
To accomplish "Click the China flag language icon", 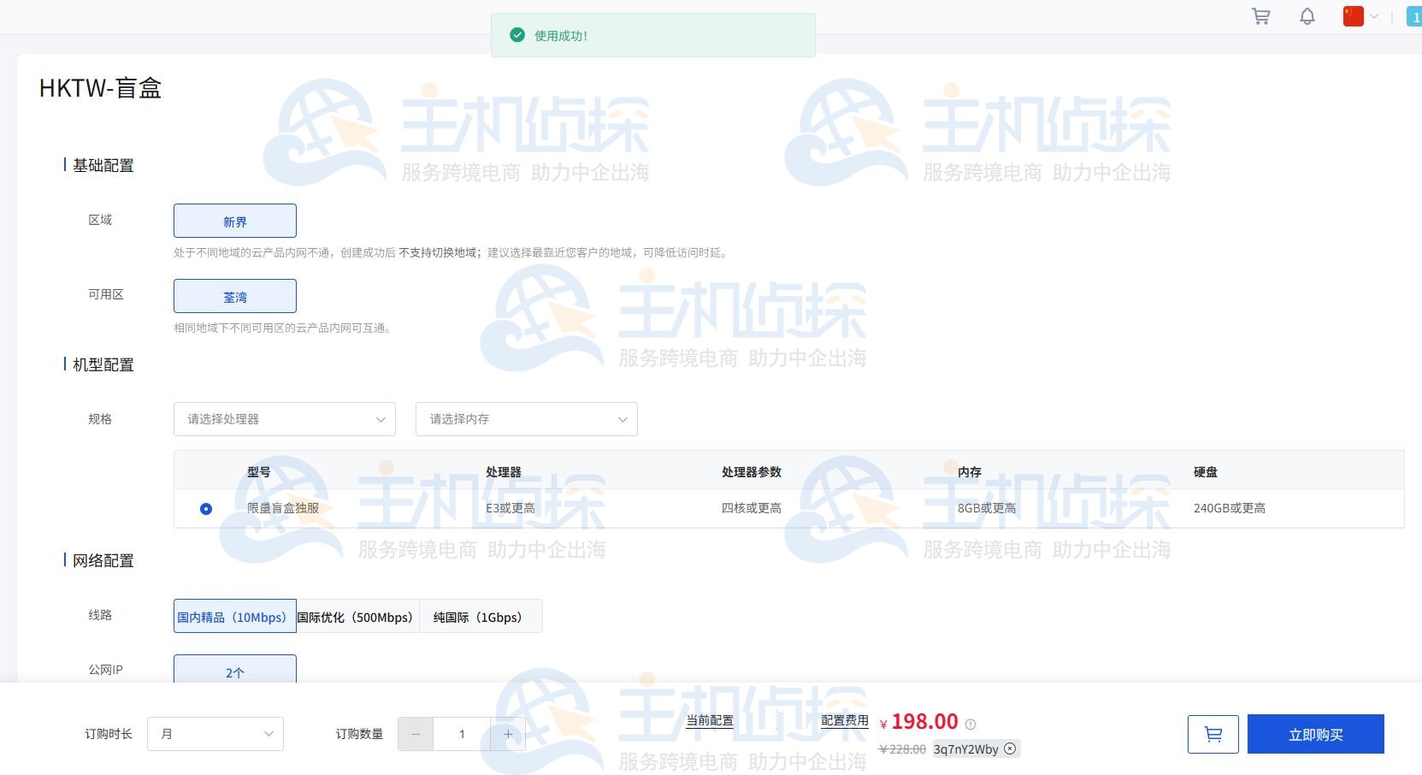I will click(x=1354, y=15).
